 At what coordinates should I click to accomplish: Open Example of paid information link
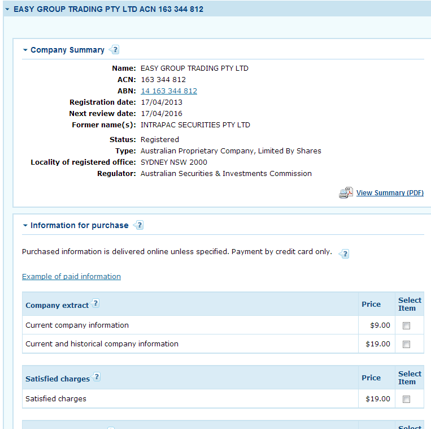pyautogui.click(x=71, y=276)
